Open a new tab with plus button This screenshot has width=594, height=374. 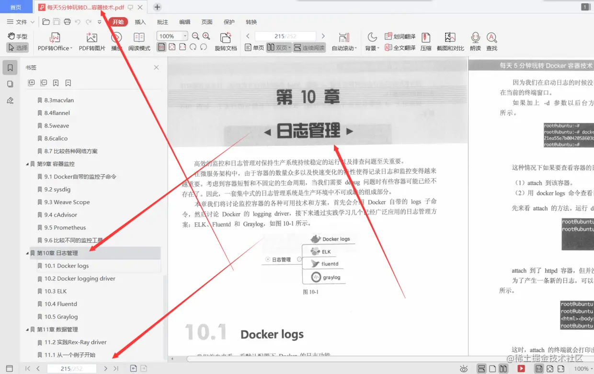(157, 7)
